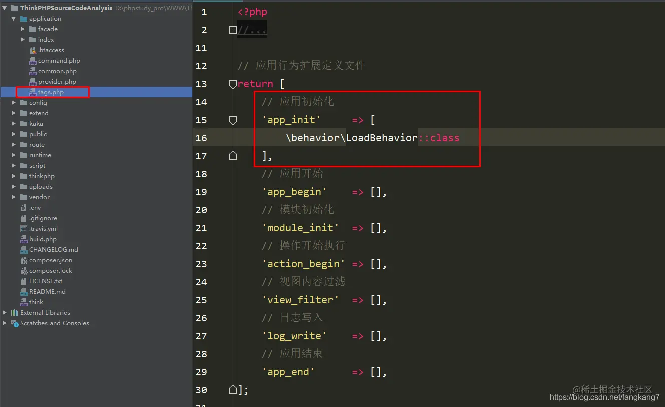Click the LICENSE.txt file icon
The image size is (665, 407).
click(x=24, y=281)
